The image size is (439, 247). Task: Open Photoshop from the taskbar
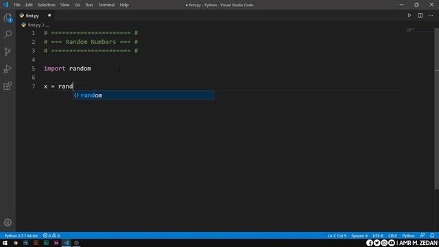tap(26, 243)
